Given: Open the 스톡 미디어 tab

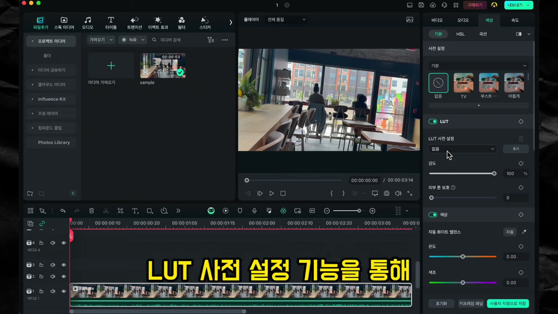Looking at the screenshot, I should click(x=64, y=23).
